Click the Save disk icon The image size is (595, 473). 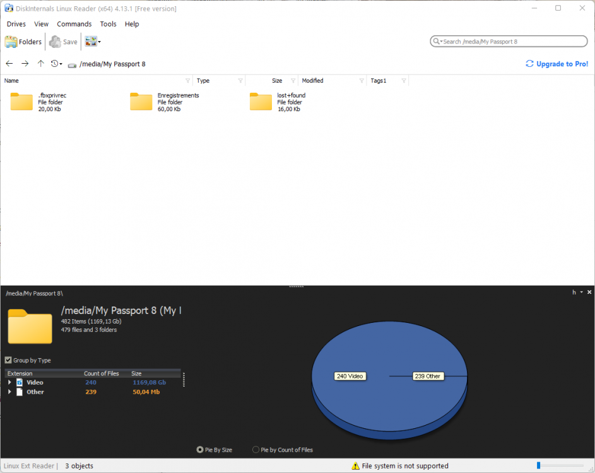(56, 42)
